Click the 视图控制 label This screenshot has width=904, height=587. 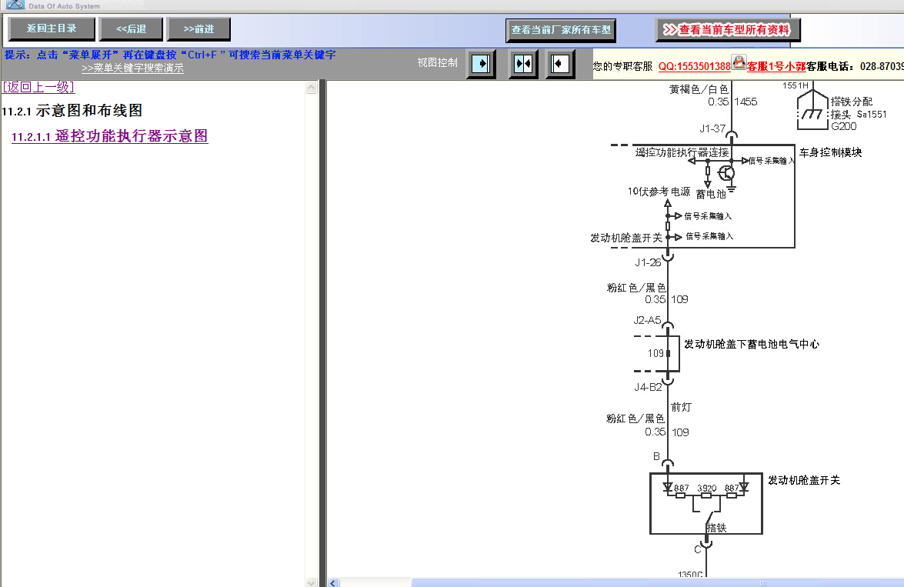coord(438,62)
